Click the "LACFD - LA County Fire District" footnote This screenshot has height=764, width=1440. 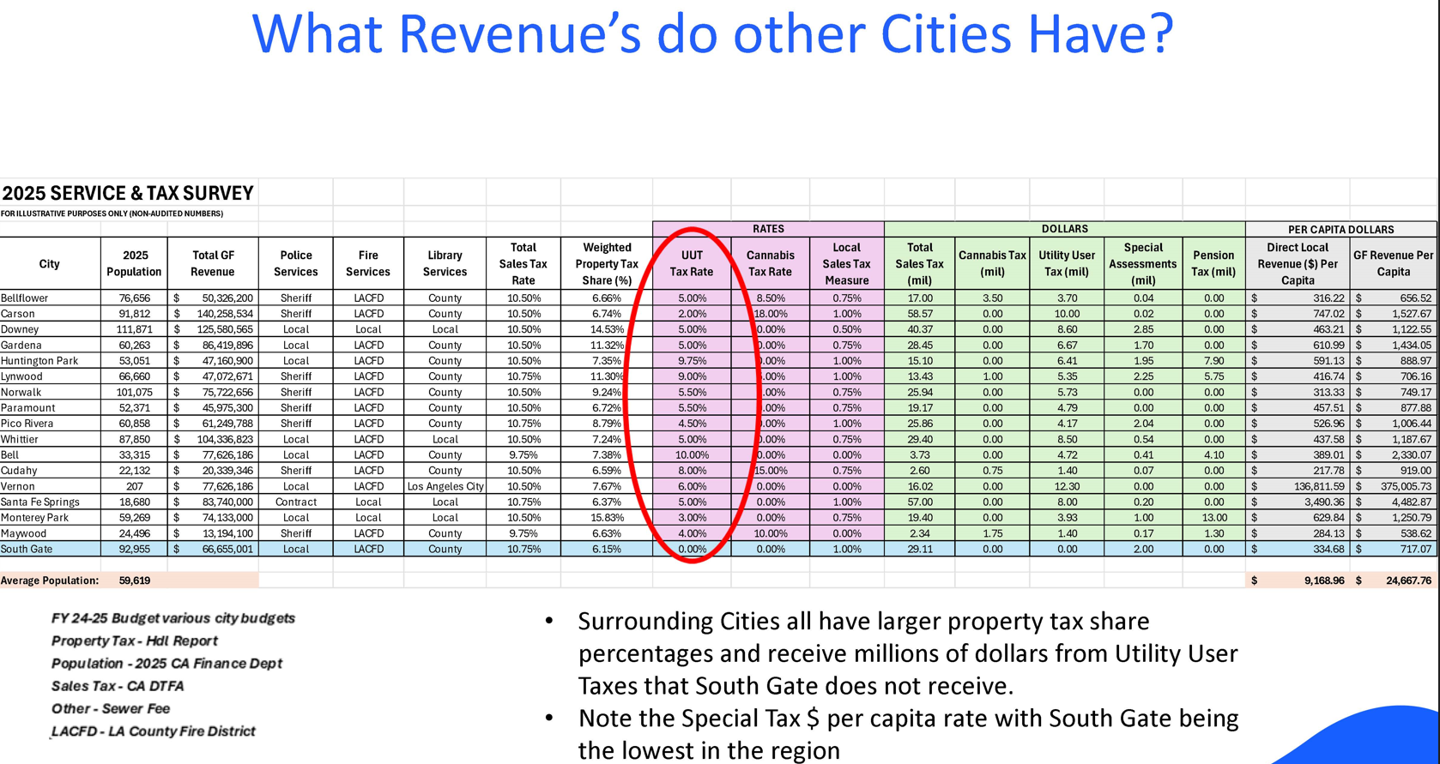(153, 731)
